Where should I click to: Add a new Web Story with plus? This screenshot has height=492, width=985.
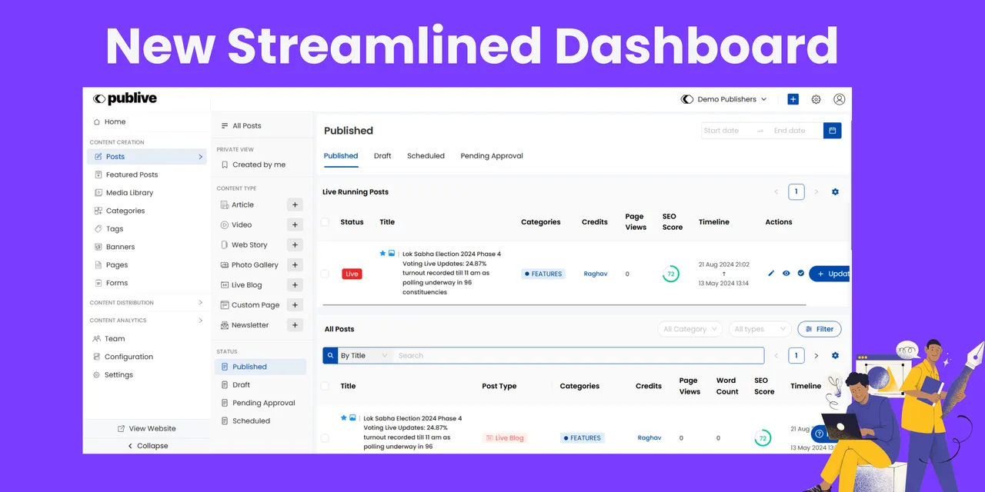click(x=295, y=244)
